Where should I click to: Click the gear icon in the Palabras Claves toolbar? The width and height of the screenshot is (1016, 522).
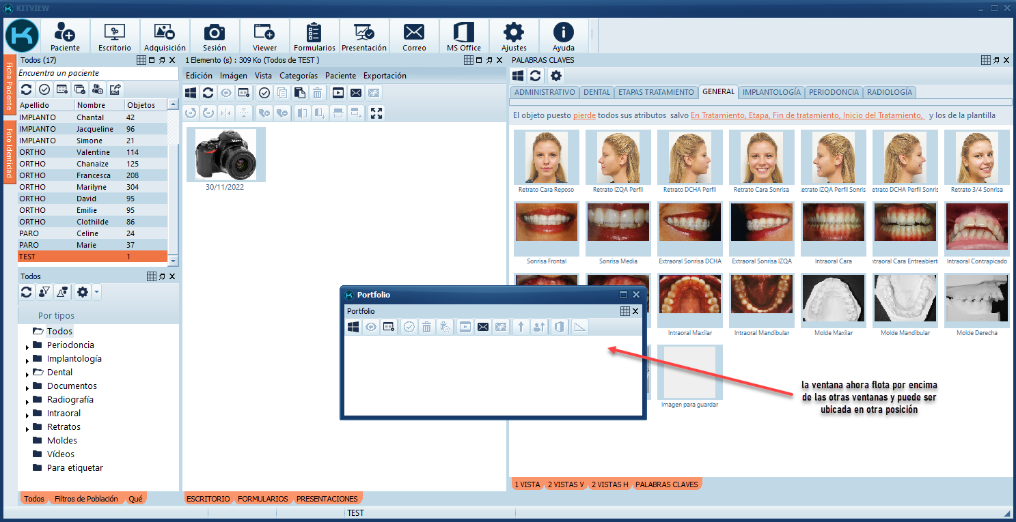coord(556,76)
